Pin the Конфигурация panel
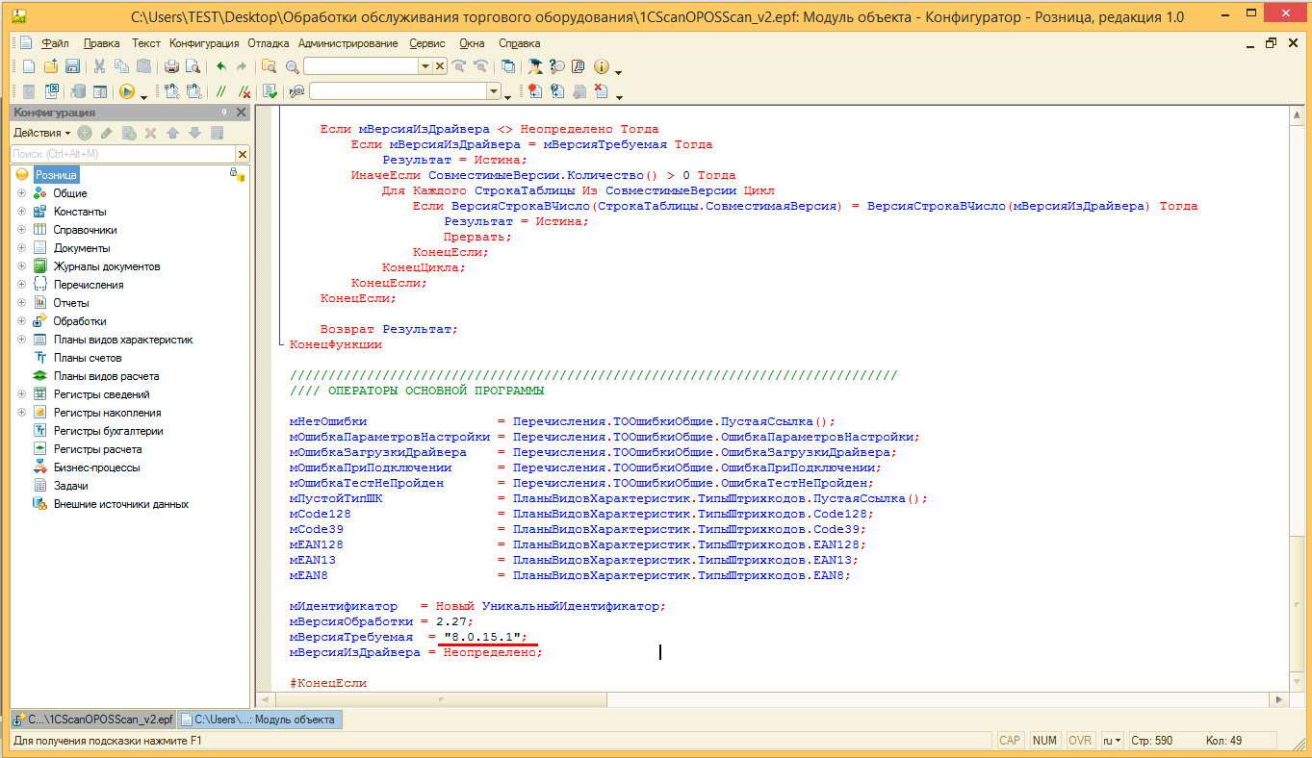The image size is (1312, 758). 224,113
